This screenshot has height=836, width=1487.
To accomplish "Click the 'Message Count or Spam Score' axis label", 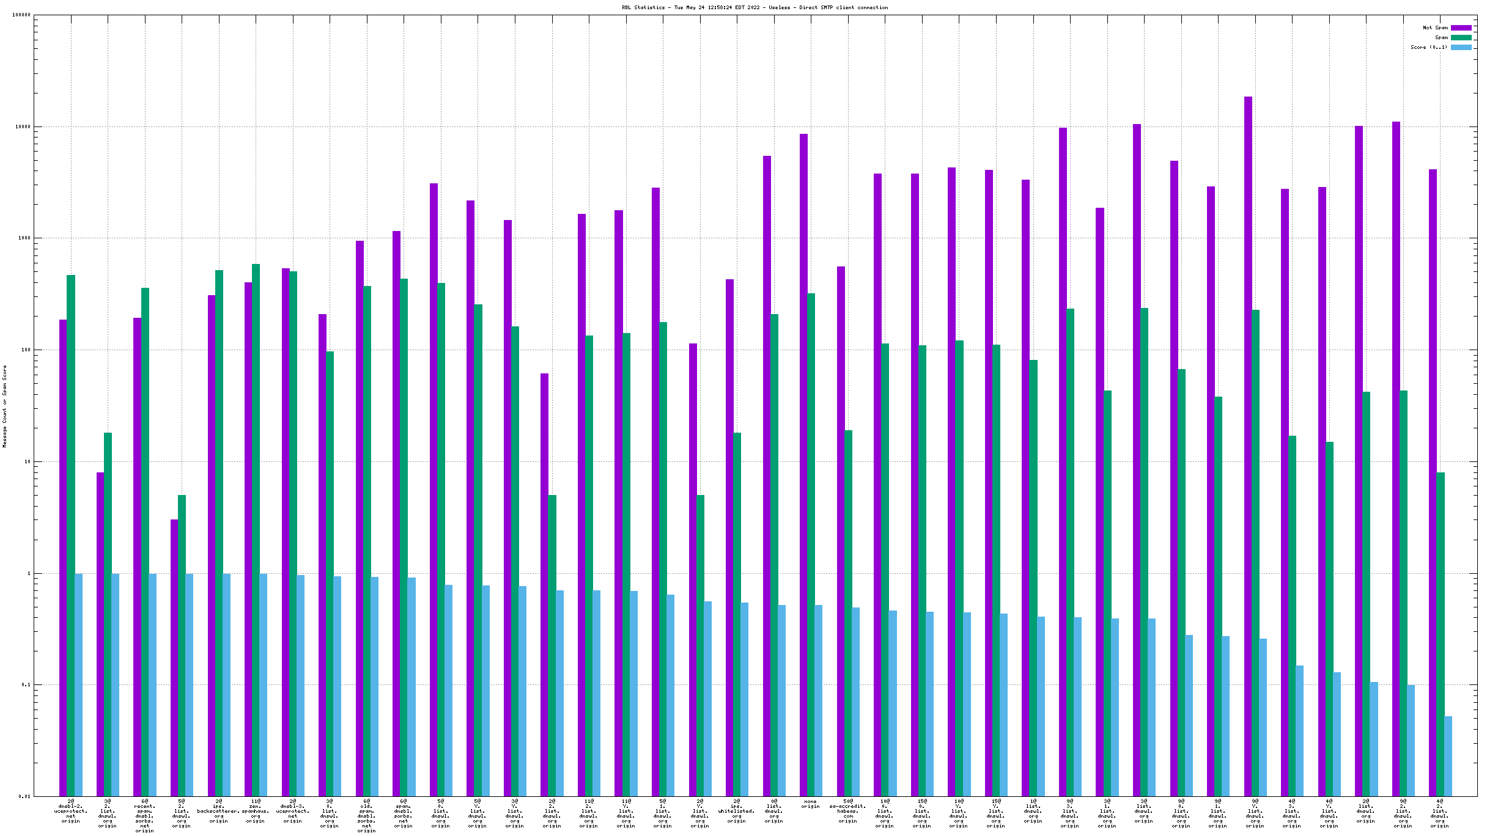I will point(5,406).
